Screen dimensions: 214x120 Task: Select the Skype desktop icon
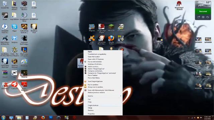click(14, 28)
